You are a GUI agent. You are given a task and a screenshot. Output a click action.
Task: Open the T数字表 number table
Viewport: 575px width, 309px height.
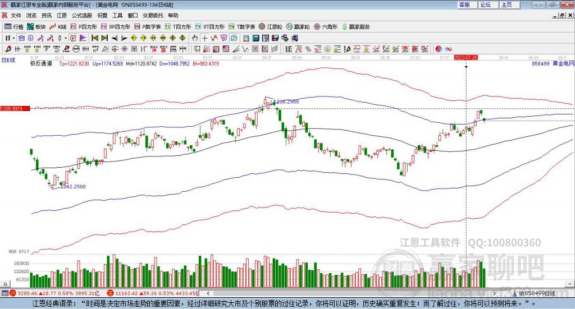(241, 27)
